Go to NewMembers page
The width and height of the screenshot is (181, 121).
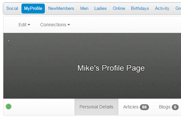(x=61, y=9)
